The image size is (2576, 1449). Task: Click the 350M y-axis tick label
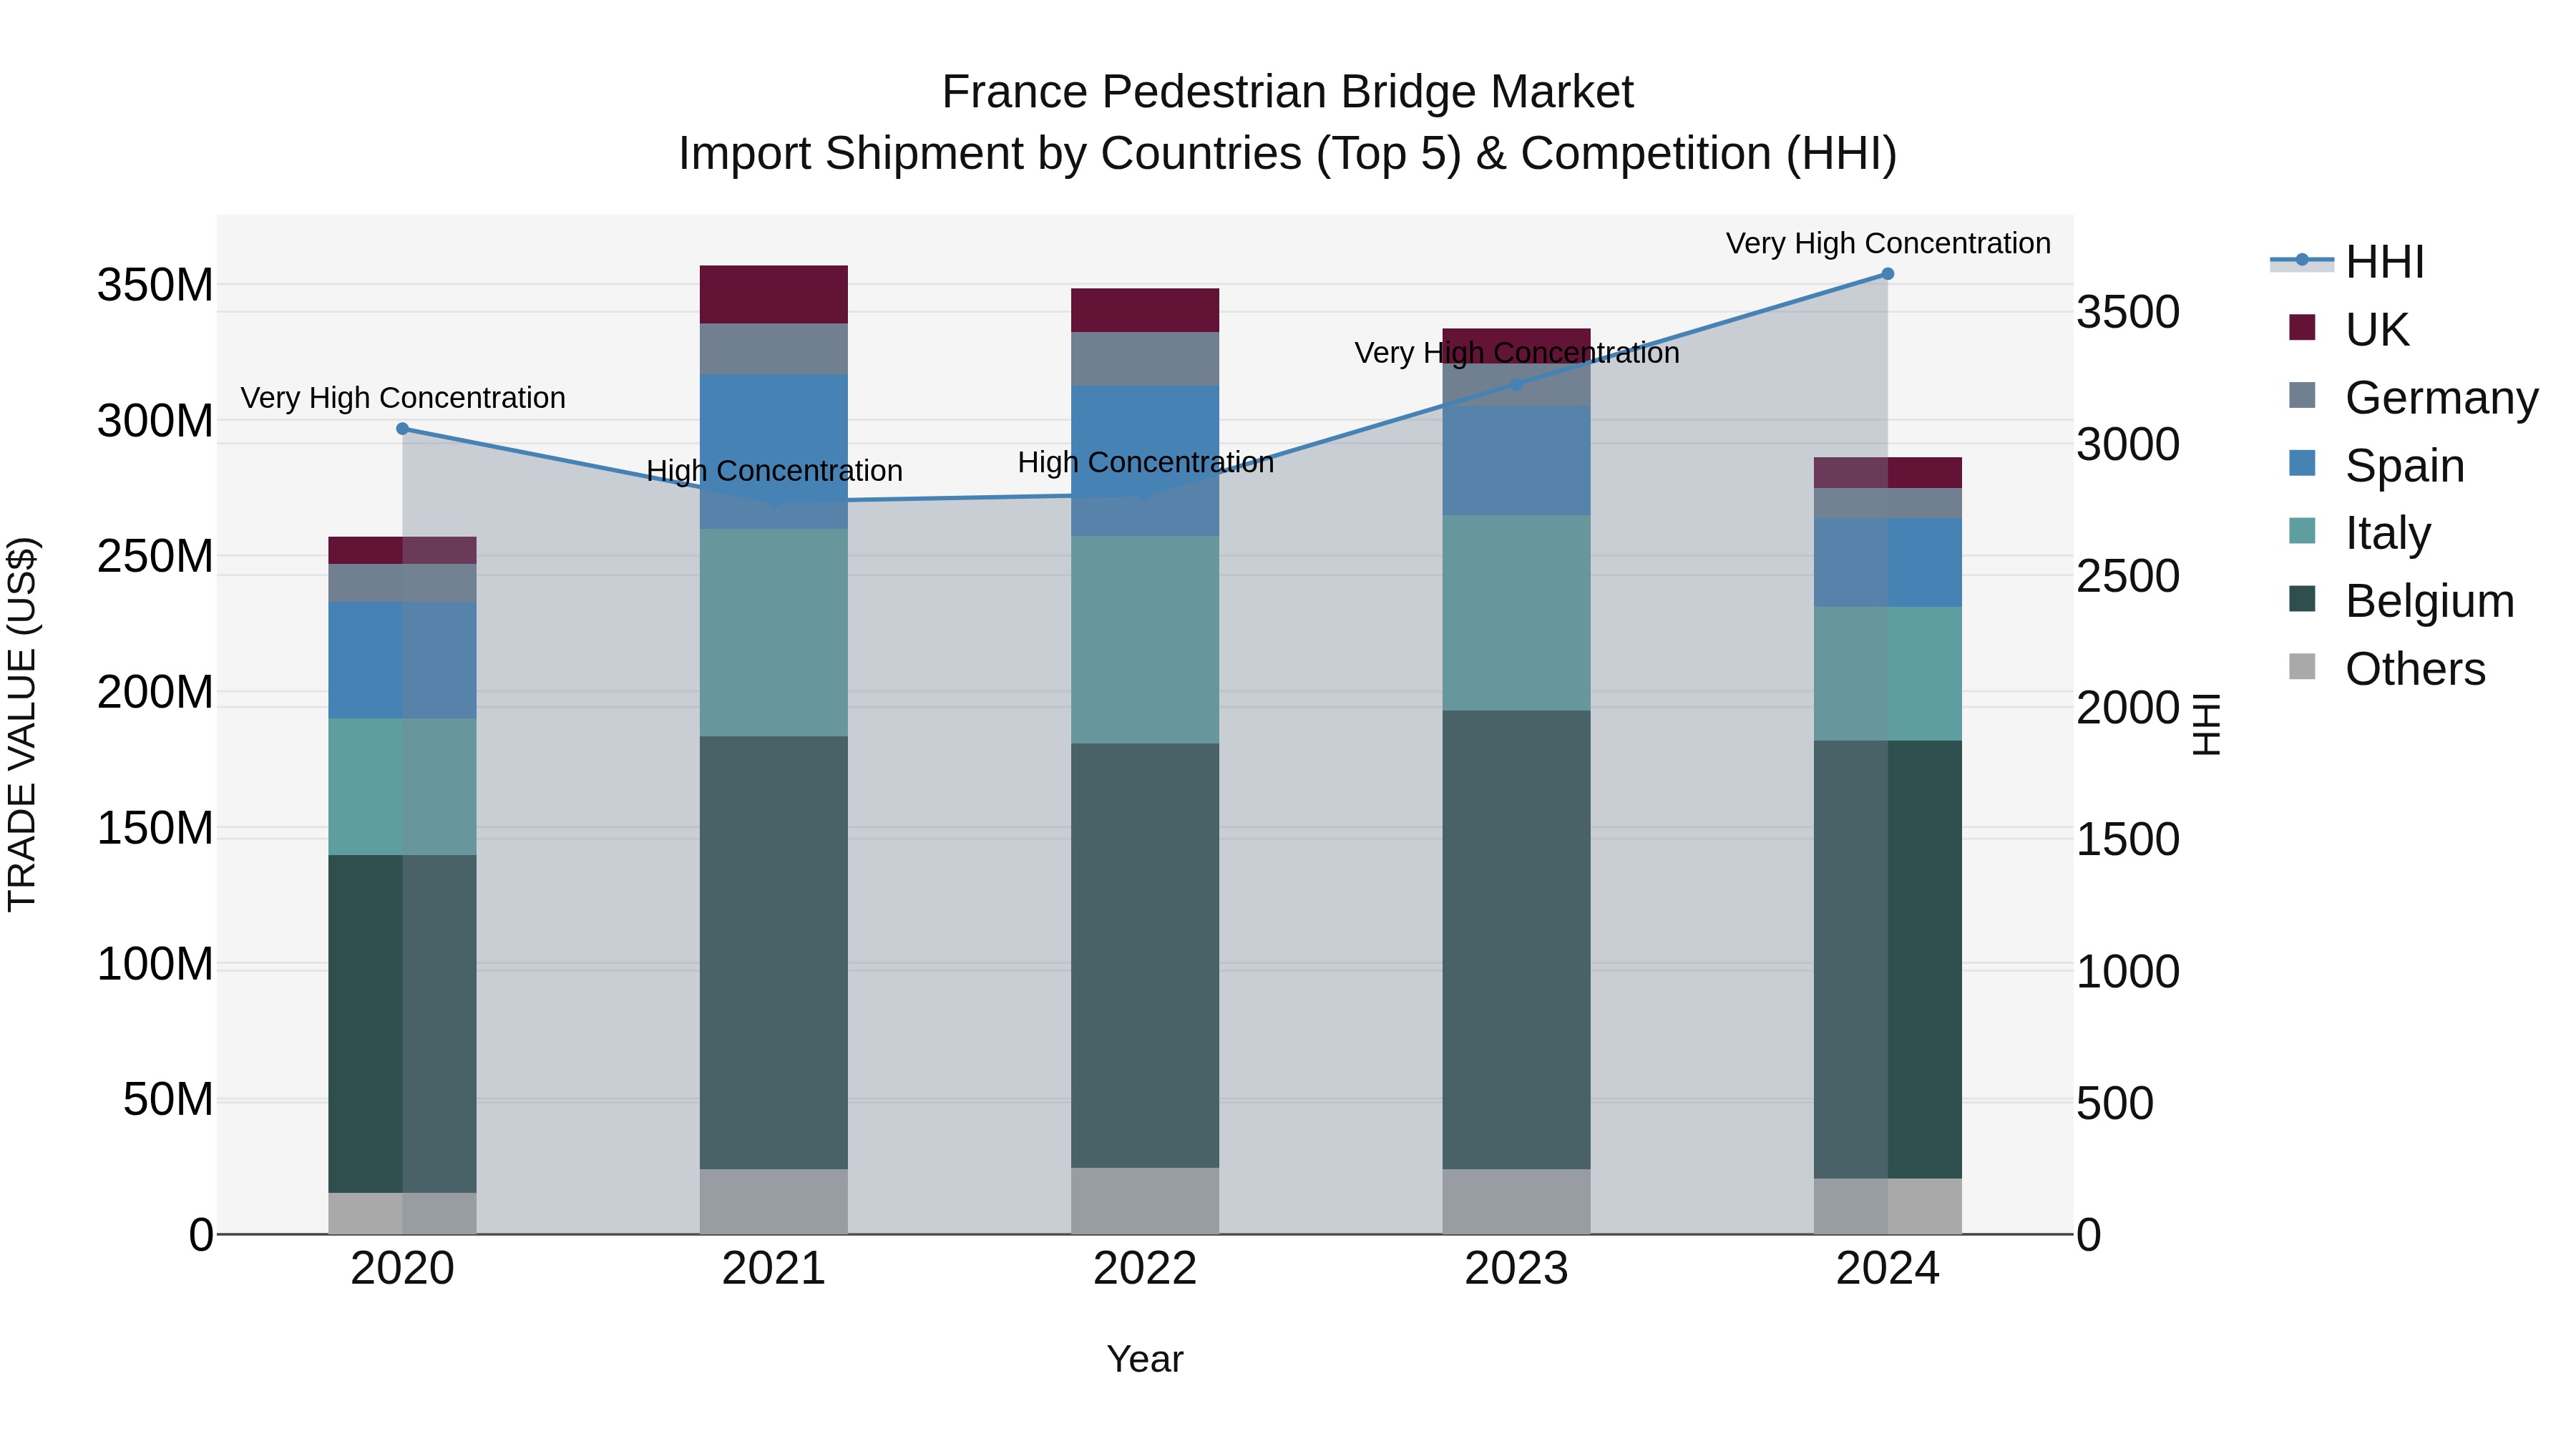(155, 286)
